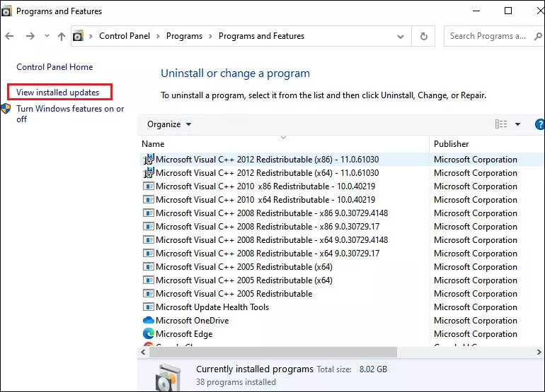
Task: Select Programs breadcrumb in address bar
Action: click(x=184, y=36)
